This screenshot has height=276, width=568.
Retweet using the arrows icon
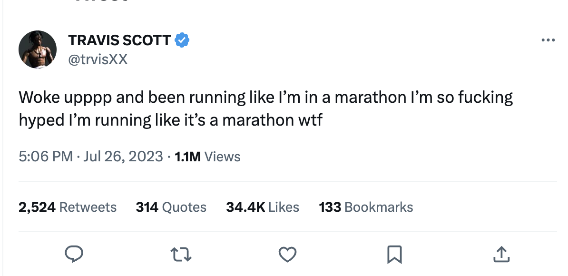click(181, 255)
